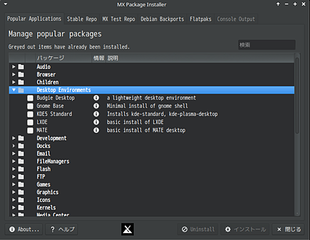
Task: Click the インストール install button
Action: [245, 229]
